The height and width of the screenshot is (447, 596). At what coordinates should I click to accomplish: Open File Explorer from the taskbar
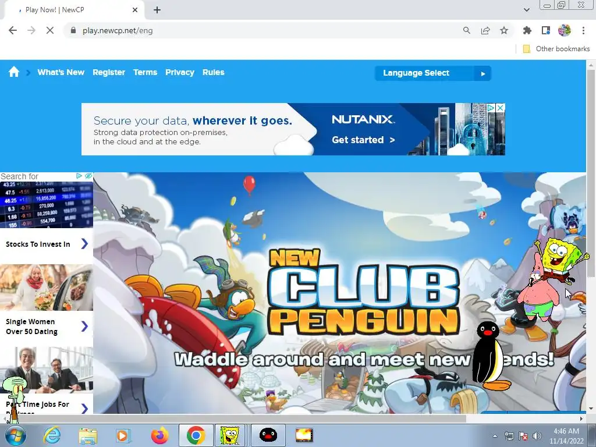pos(88,435)
